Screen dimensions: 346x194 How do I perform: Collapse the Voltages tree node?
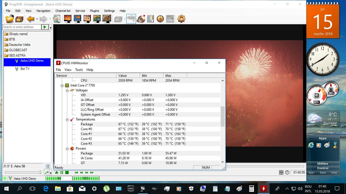tap(67, 91)
